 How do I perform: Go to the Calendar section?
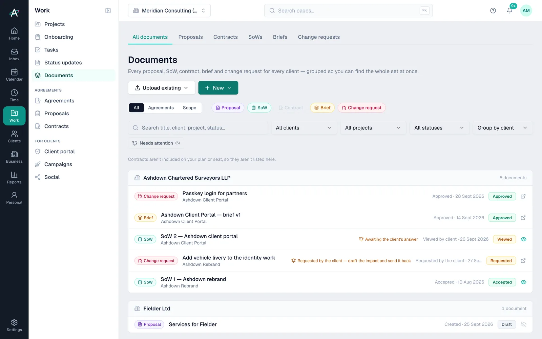(14, 75)
